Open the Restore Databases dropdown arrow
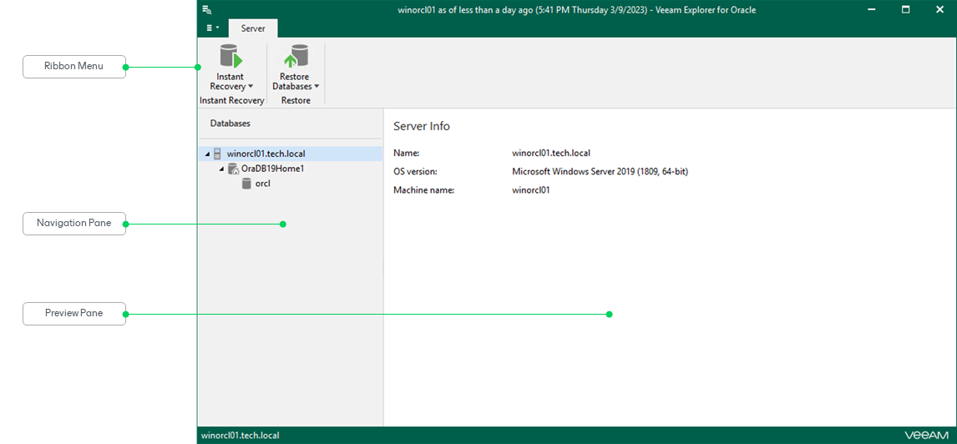The height and width of the screenshot is (444, 957). tap(316, 87)
